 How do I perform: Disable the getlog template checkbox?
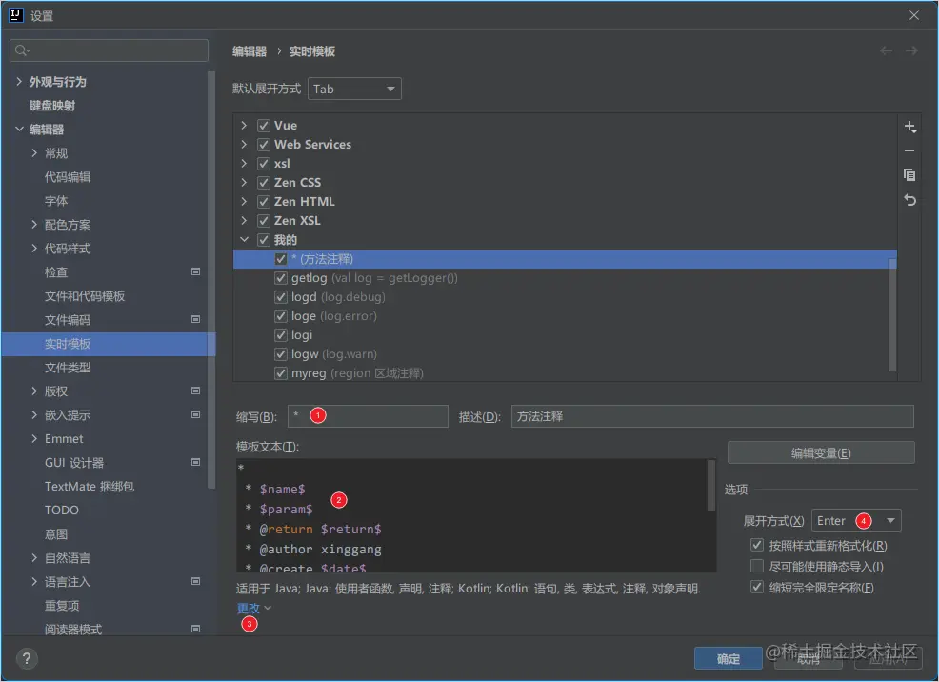point(280,278)
